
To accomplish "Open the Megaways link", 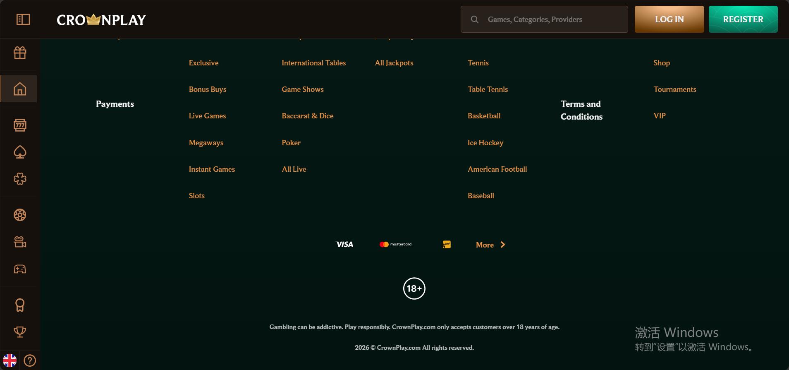I will (206, 143).
